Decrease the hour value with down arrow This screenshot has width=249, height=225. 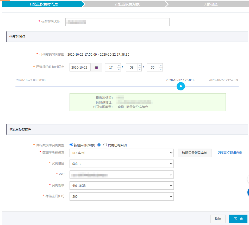(119, 69)
